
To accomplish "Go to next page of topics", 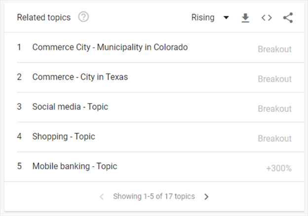I will tap(206, 197).
